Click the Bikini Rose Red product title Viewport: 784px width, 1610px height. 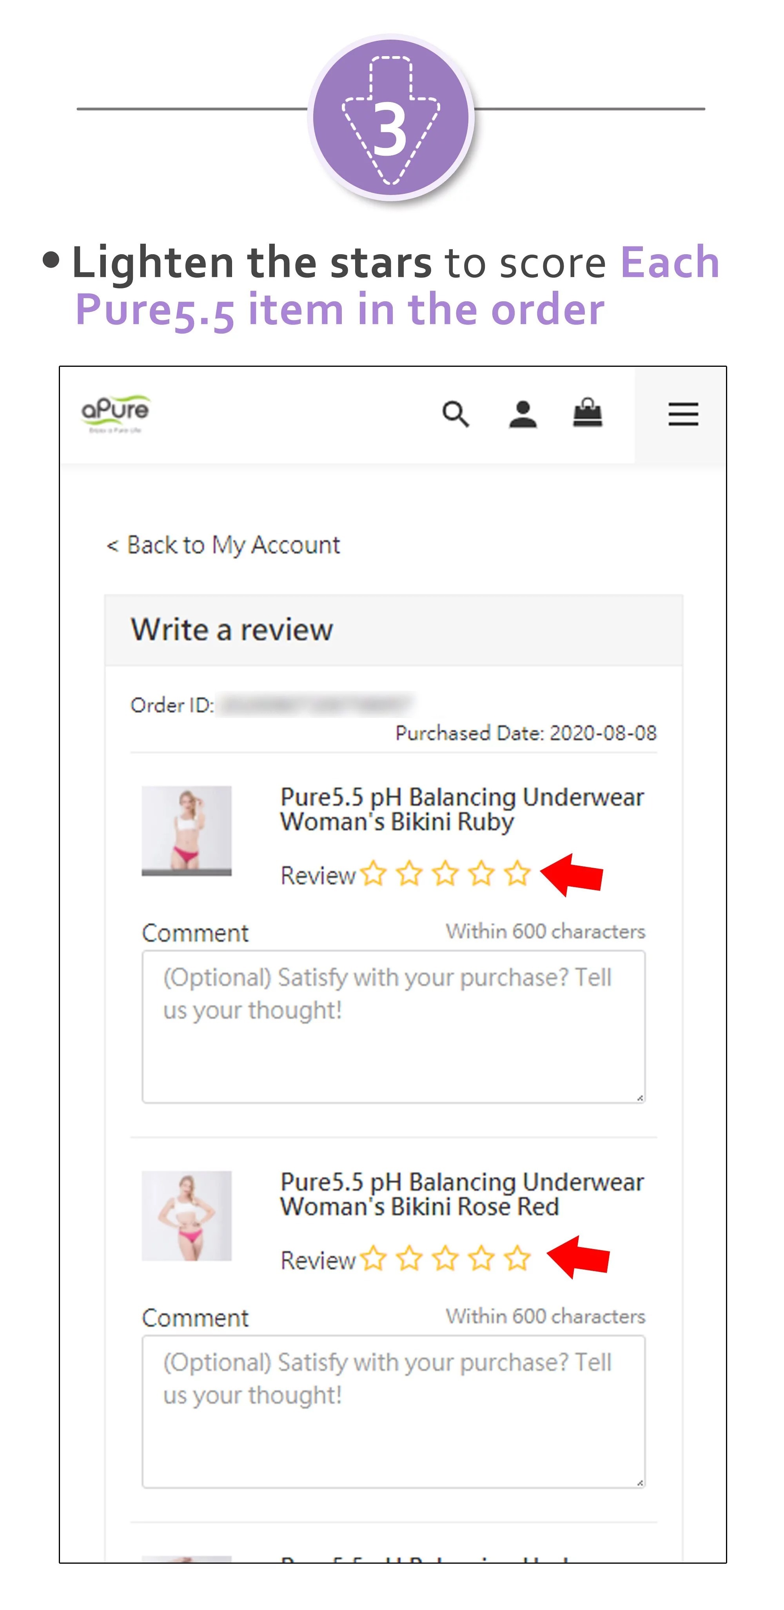pos(462,1195)
